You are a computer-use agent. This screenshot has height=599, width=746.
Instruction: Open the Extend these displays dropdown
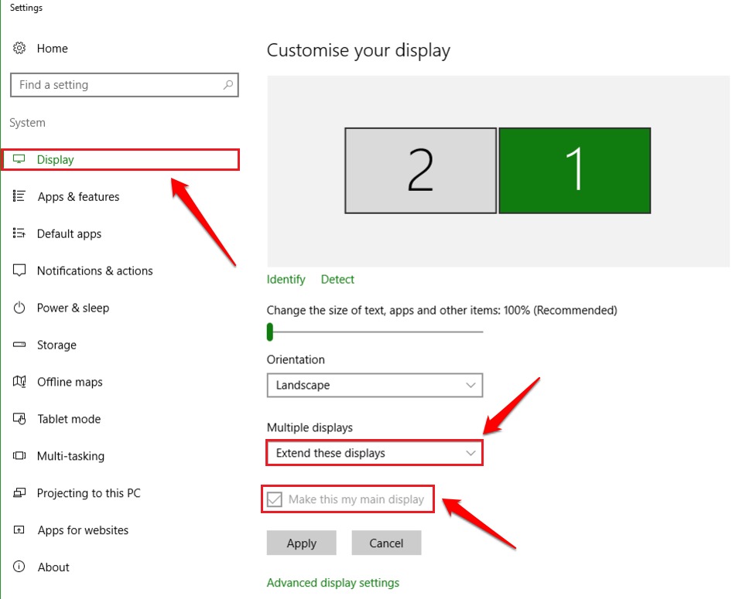click(x=375, y=453)
